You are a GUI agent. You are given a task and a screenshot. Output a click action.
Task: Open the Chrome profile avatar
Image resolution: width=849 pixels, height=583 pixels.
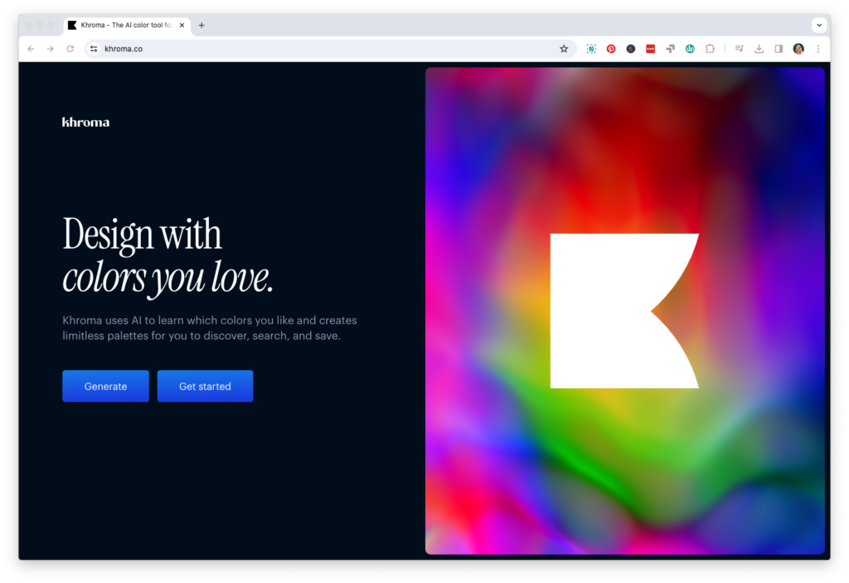pos(798,49)
